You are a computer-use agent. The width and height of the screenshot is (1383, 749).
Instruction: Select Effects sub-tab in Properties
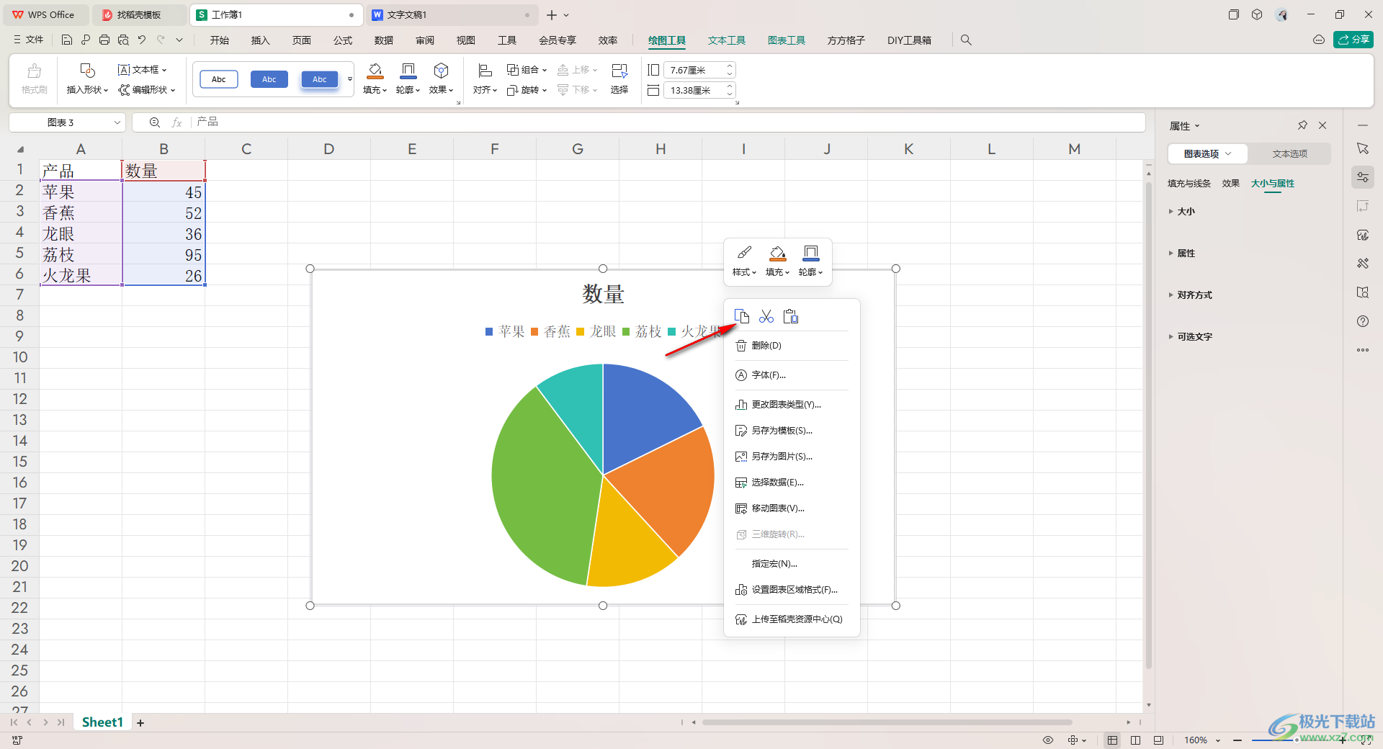(1231, 184)
